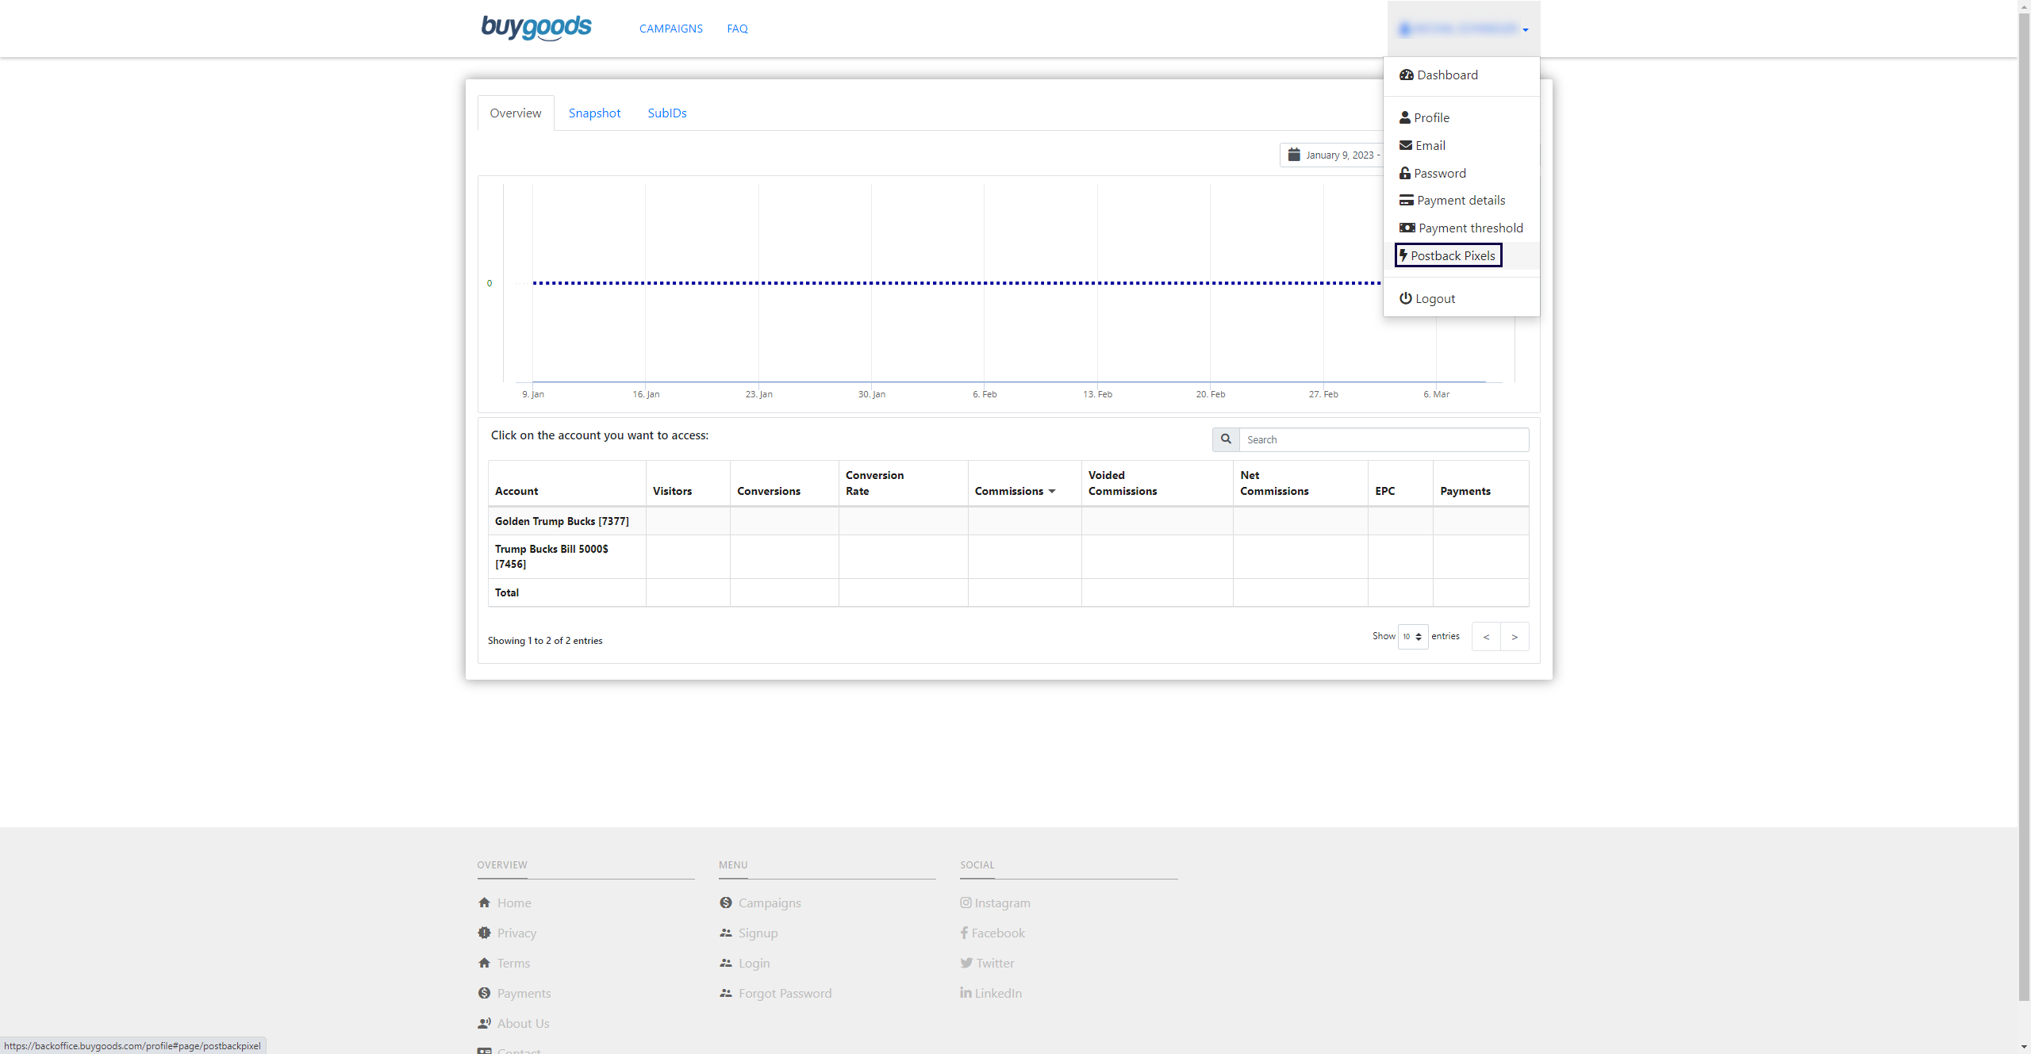Click the Logout power icon
This screenshot has height=1054, width=2031.
point(1405,298)
